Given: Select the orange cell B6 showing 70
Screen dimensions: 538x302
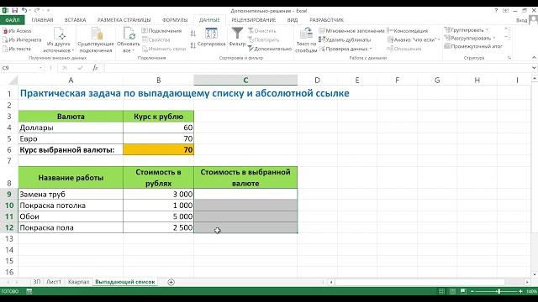Looking at the screenshot, I should [159, 149].
